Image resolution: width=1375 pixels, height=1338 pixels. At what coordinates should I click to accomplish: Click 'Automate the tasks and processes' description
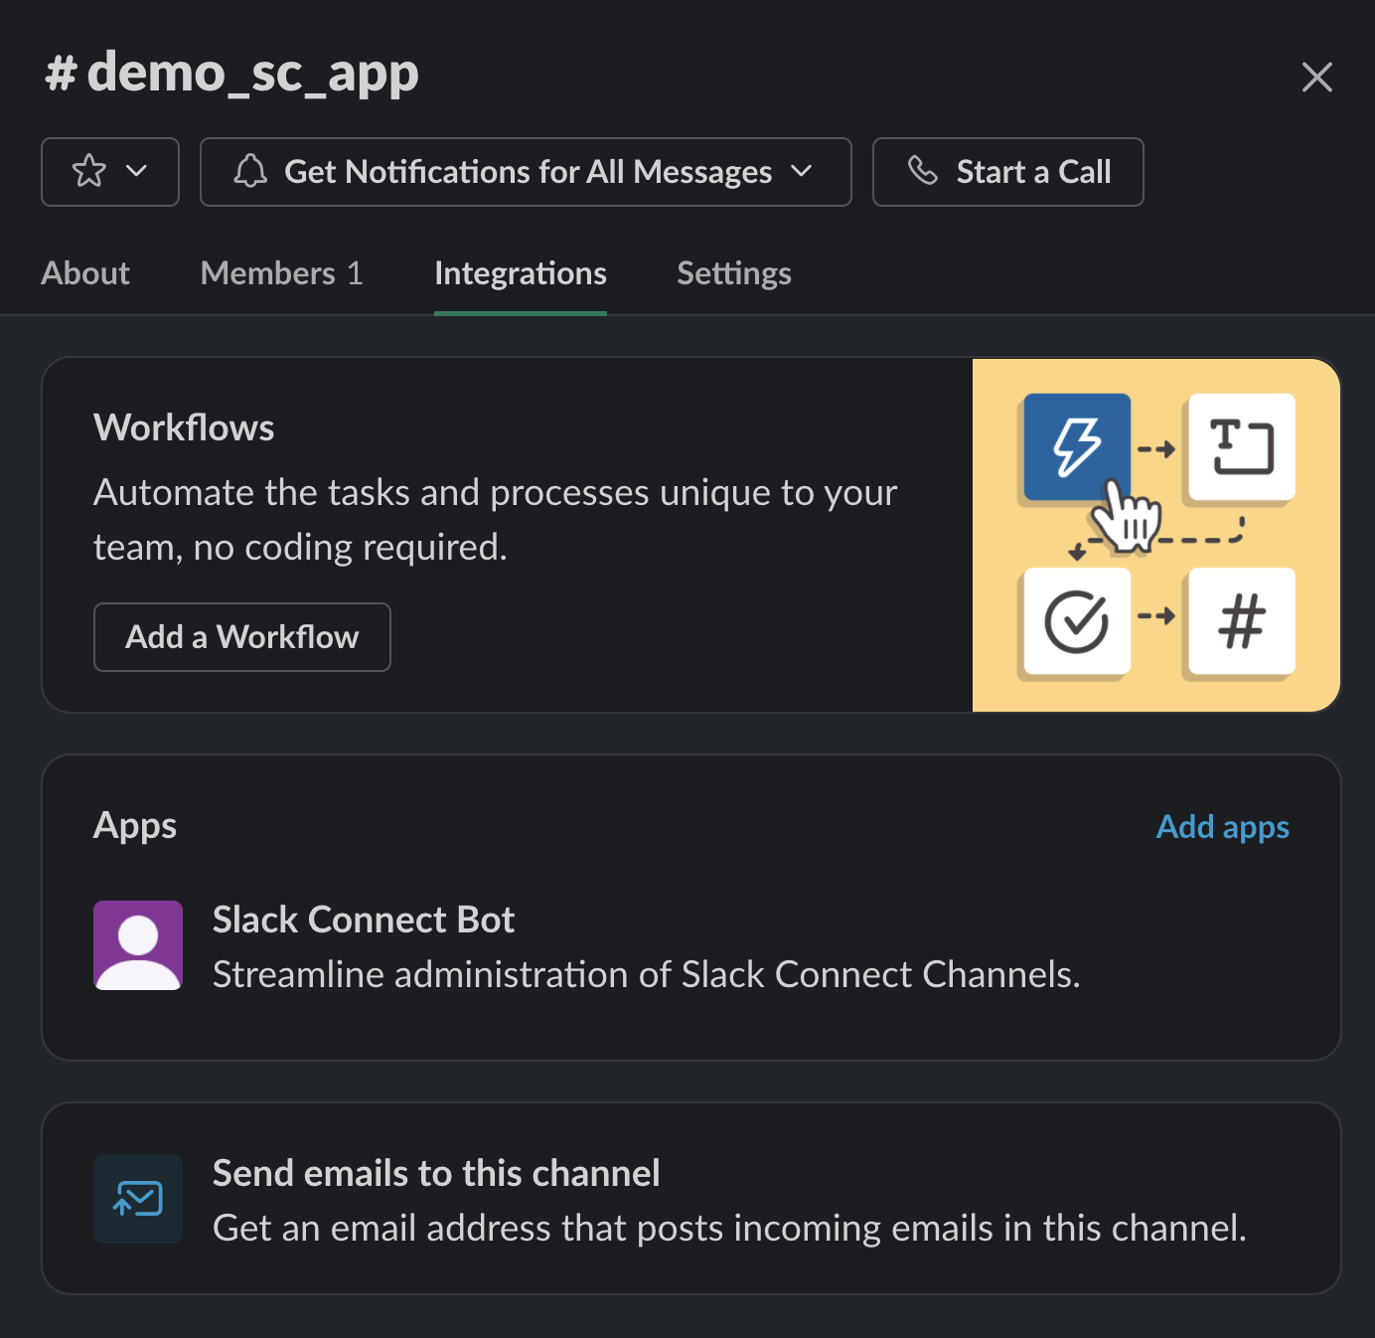point(496,519)
